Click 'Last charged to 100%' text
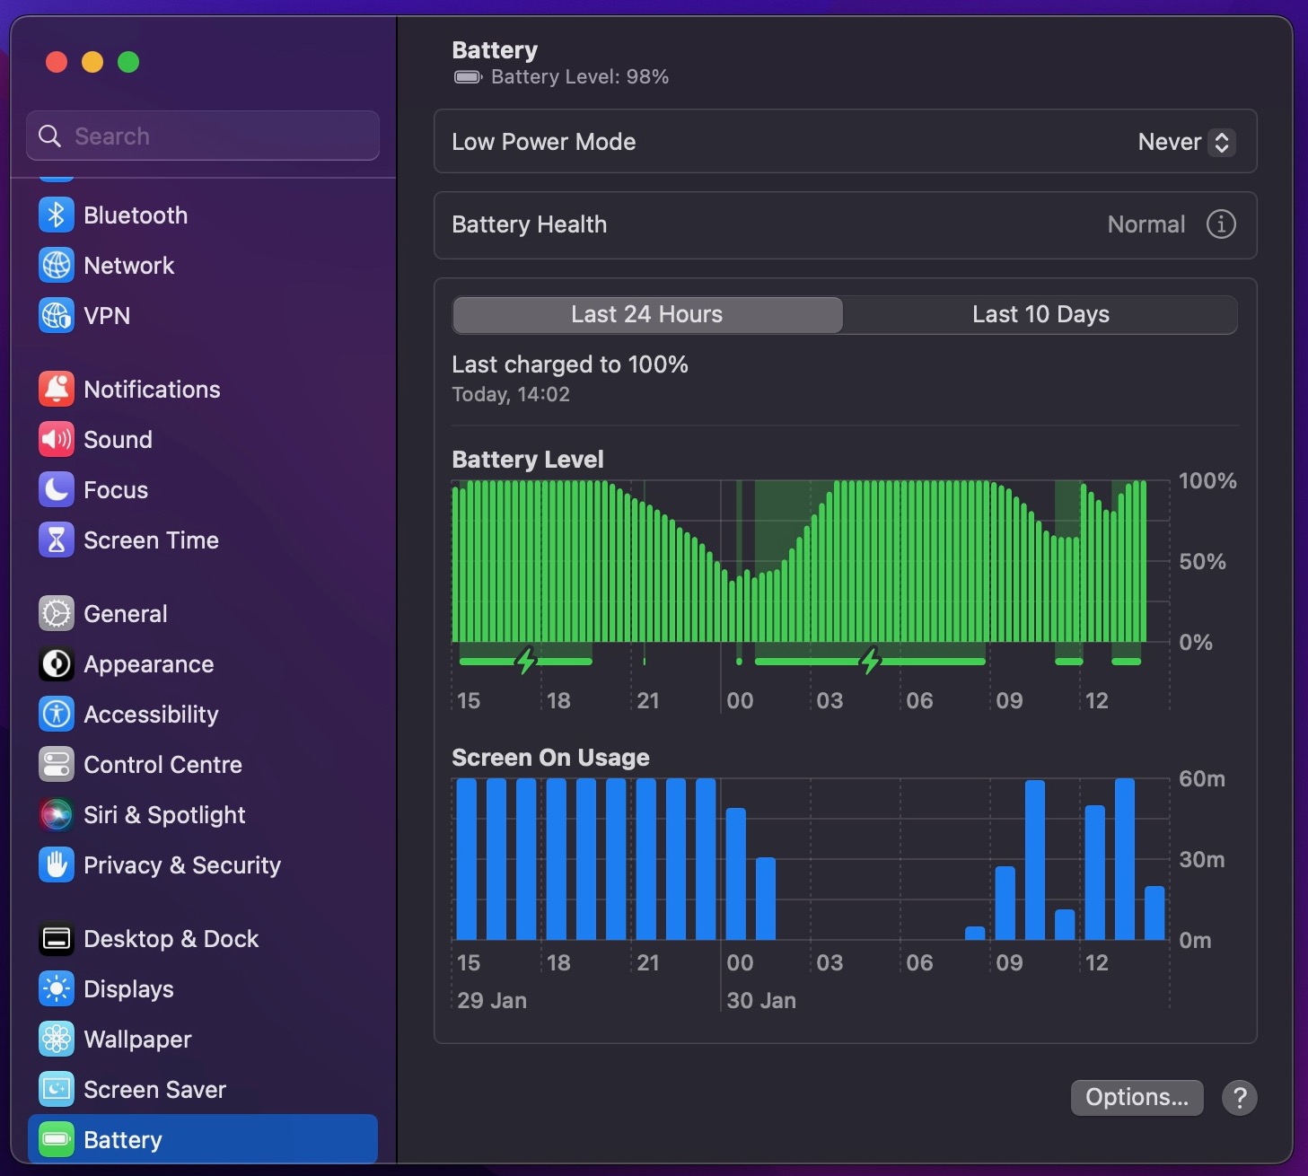The height and width of the screenshot is (1176, 1308). 570,364
